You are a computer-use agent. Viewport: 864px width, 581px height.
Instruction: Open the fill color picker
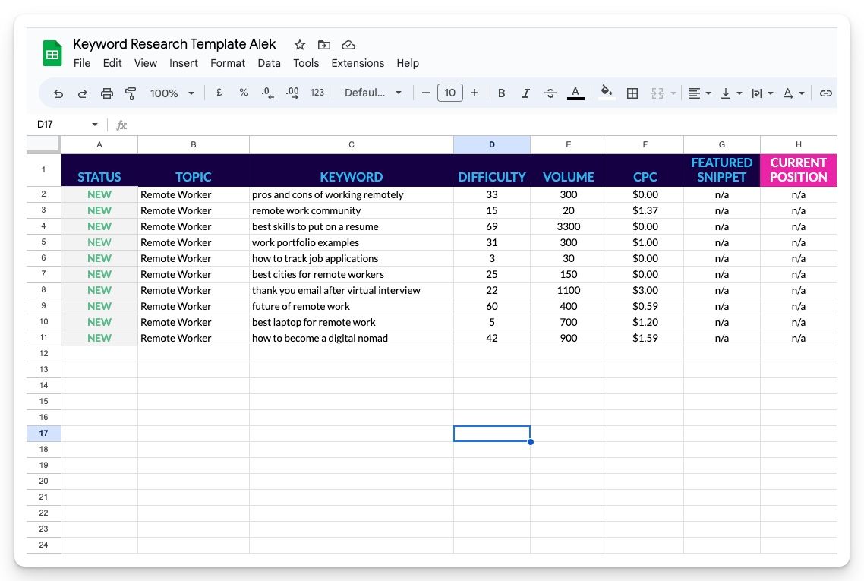tap(606, 93)
